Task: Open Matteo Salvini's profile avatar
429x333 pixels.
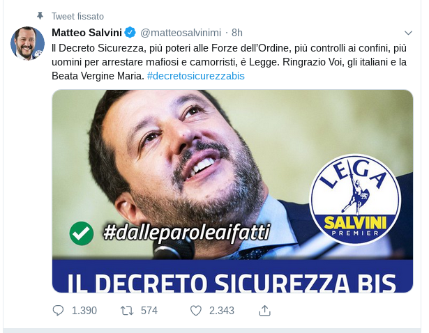Action: [x=27, y=43]
